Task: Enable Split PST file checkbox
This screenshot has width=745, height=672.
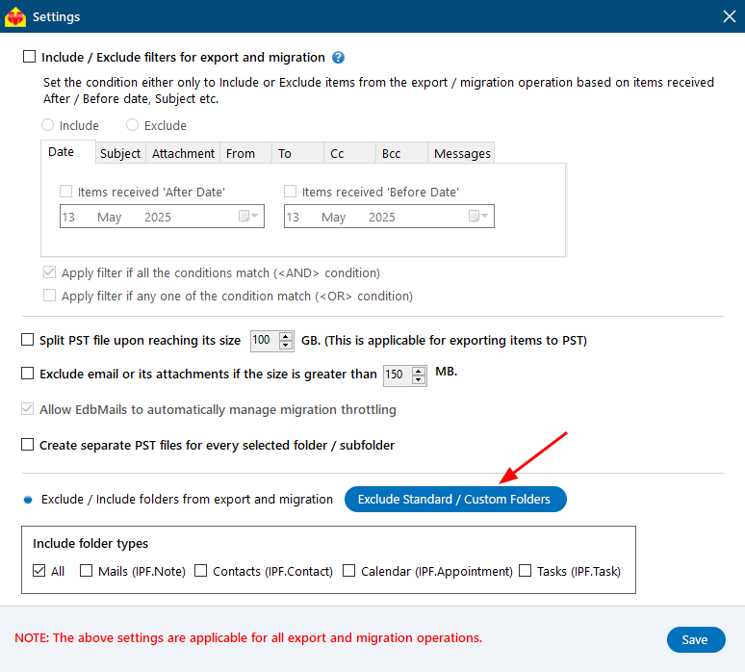Action: [28, 340]
